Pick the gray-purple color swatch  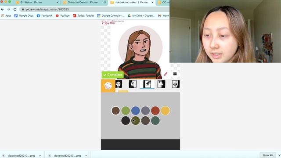tap(145, 111)
